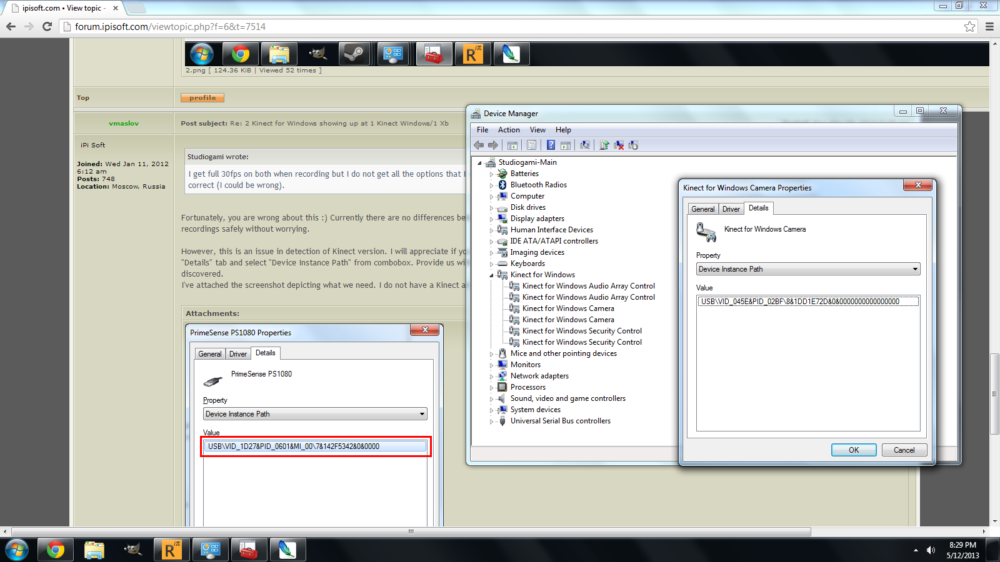This screenshot has width=1000, height=562.
Task: Switch to Control Panel window on the taskbar
Action: (x=210, y=550)
